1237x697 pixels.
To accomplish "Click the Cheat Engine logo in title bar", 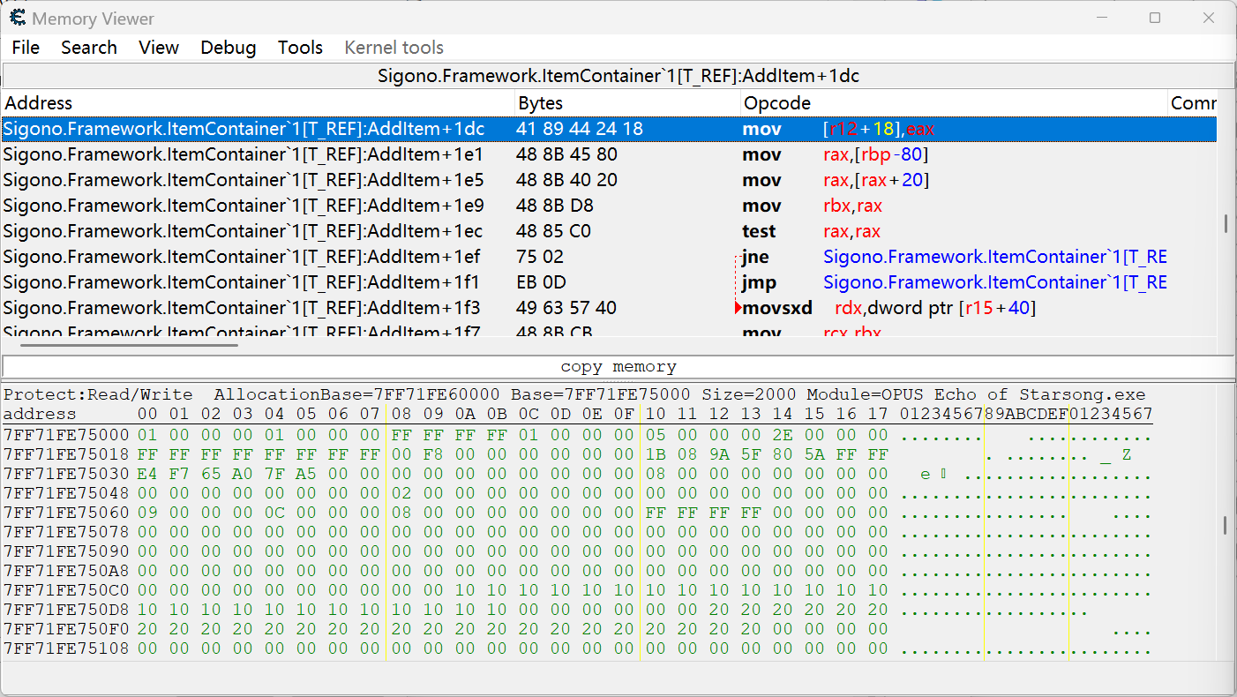I will click(17, 18).
